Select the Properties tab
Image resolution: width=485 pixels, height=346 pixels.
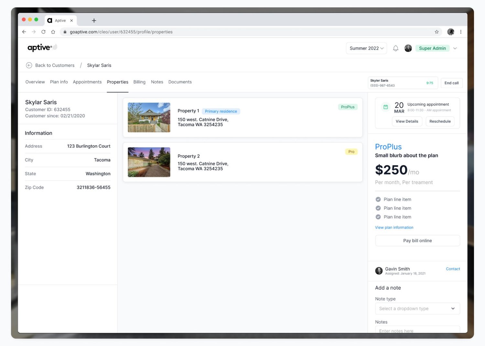tap(118, 82)
